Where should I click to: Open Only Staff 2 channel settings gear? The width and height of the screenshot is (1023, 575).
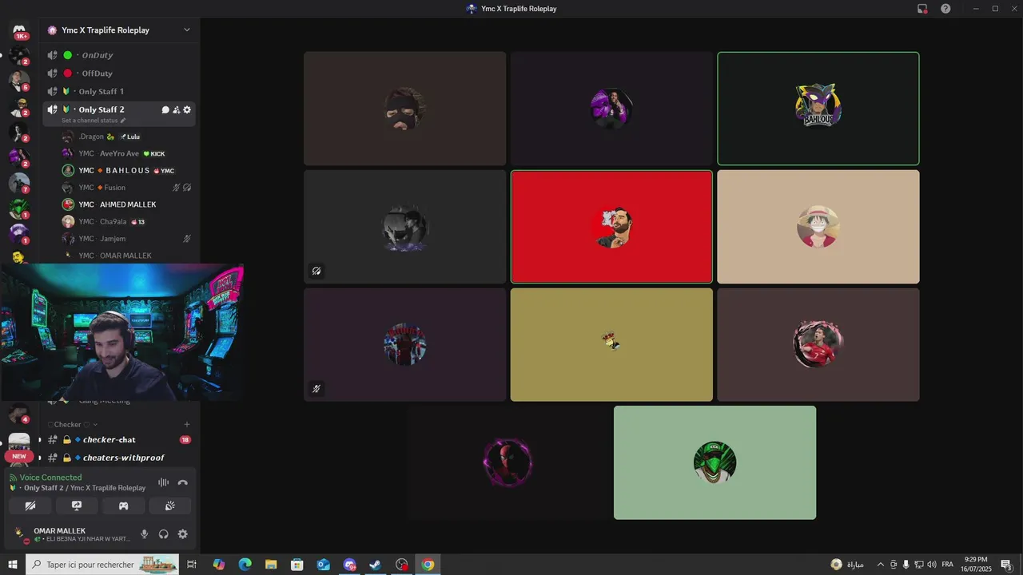187,109
